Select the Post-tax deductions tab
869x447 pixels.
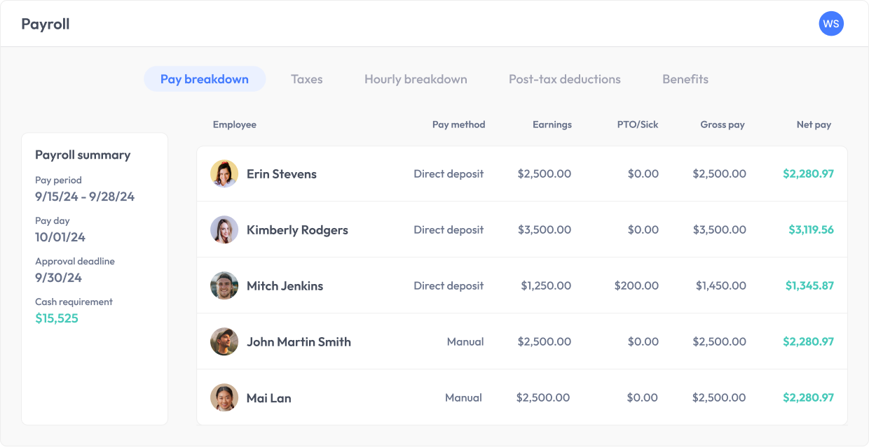pyautogui.click(x=564, y=79)
